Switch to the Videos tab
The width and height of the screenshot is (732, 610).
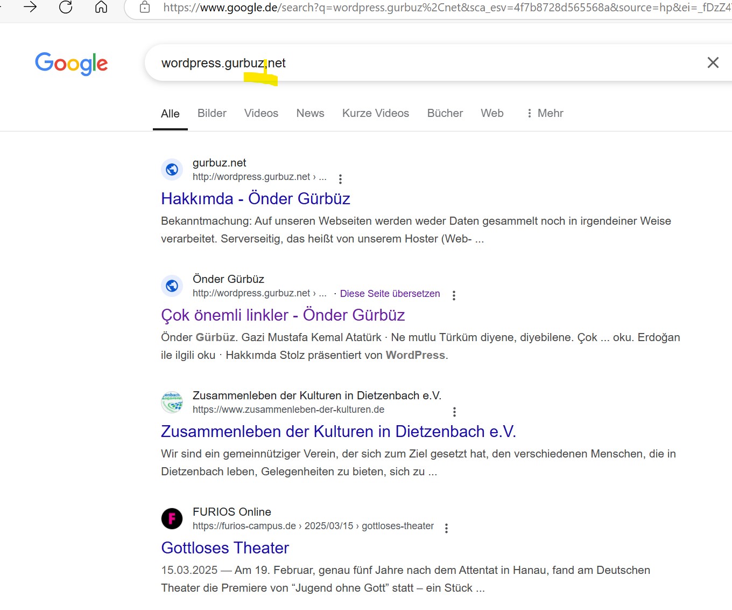point(261,113)
